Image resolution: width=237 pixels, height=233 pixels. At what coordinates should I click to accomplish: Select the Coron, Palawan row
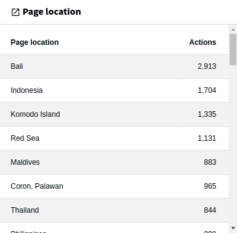click(114, 186)
